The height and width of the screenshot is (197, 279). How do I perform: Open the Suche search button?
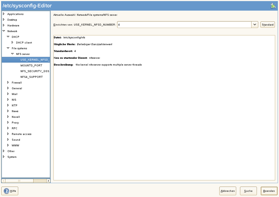(x=248, y=191)
